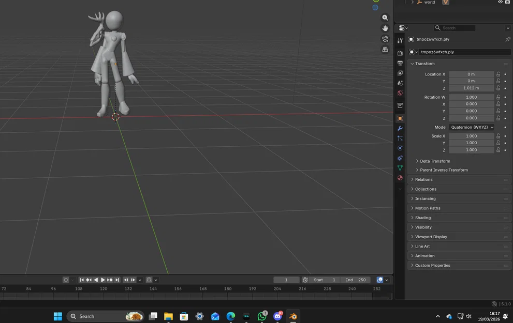Toggle the render camera icon for world

pyautogui.click(x=507, y=2)
